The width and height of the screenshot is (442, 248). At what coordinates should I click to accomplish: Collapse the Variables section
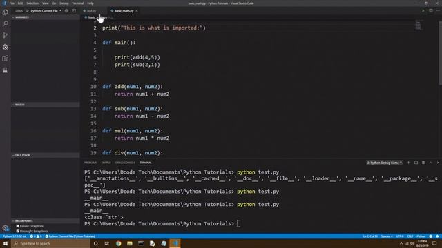pyautogui.click(x=46, y=17)
